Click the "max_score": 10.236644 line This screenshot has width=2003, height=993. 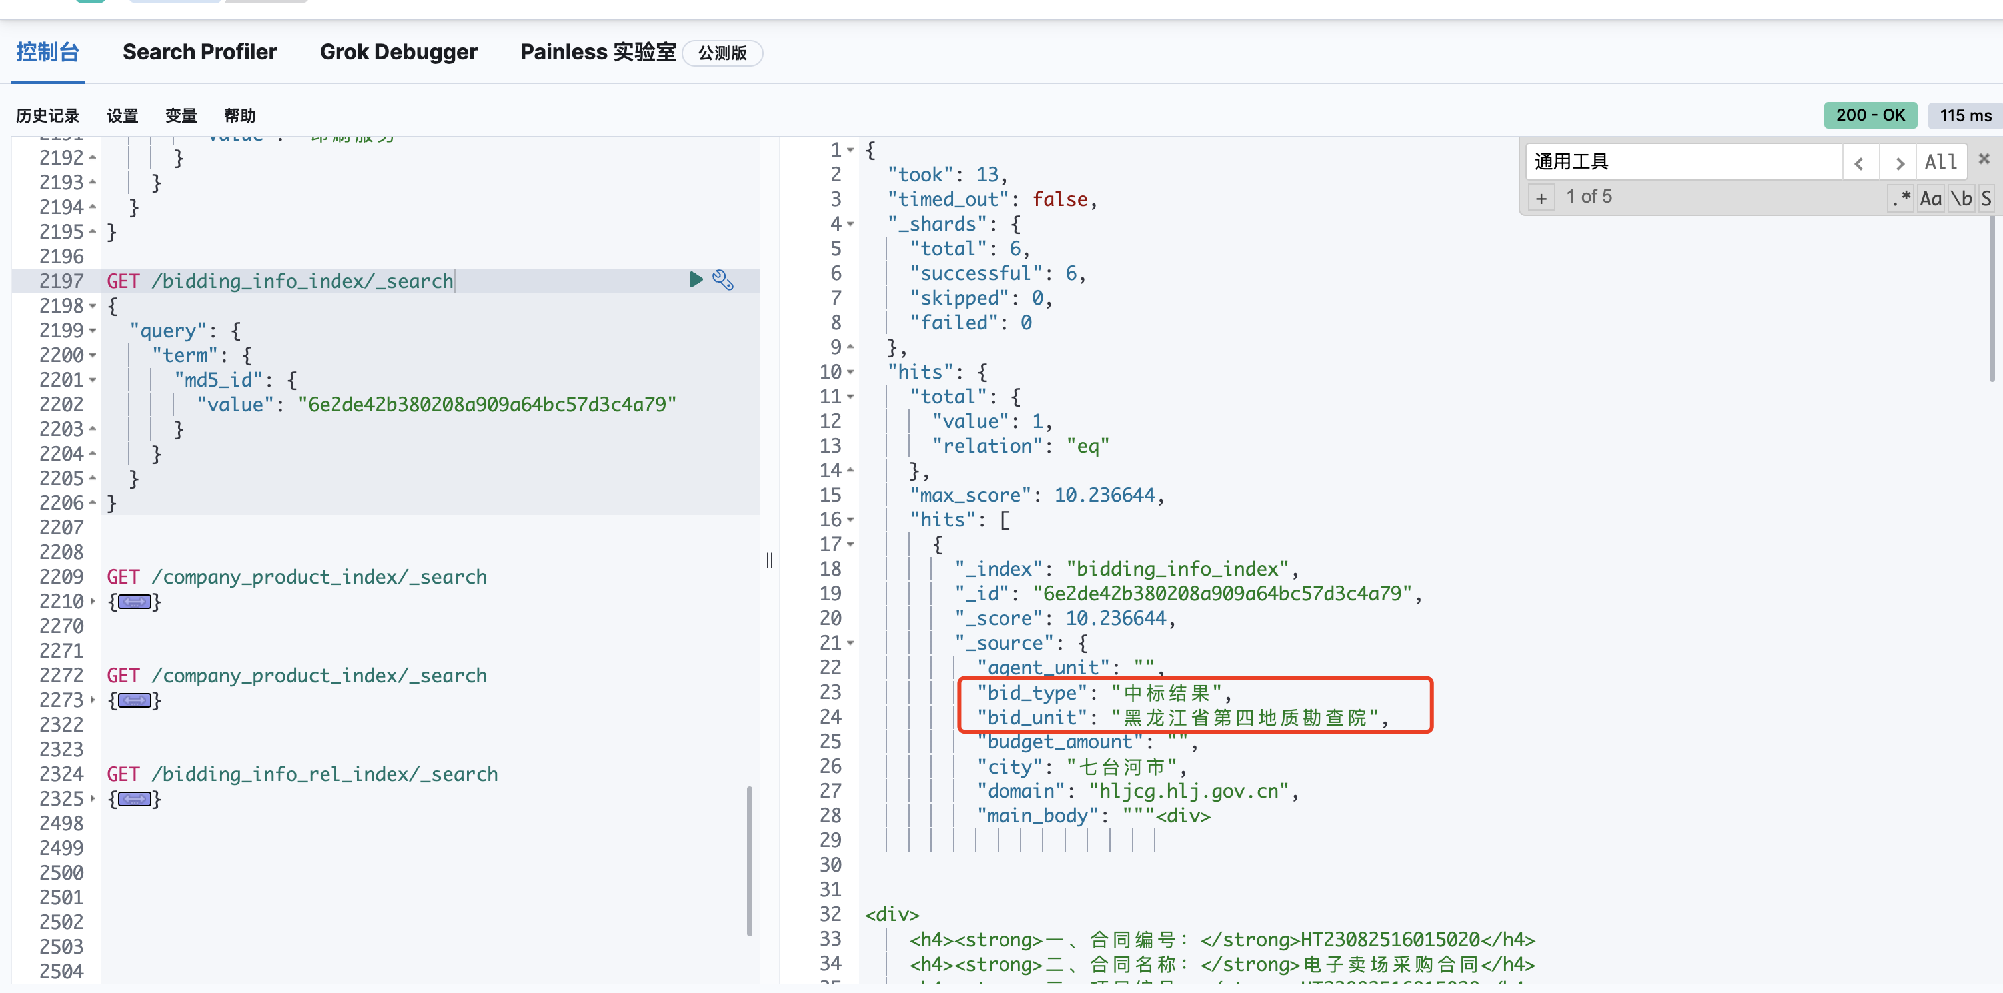tap(1037, 495)
